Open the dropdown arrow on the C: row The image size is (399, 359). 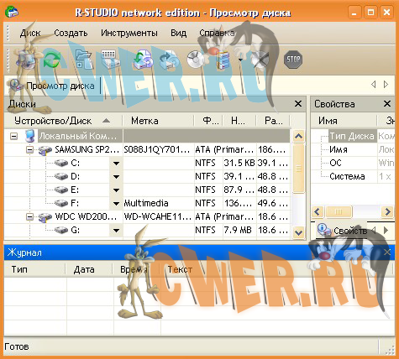[x=116, y=163]
